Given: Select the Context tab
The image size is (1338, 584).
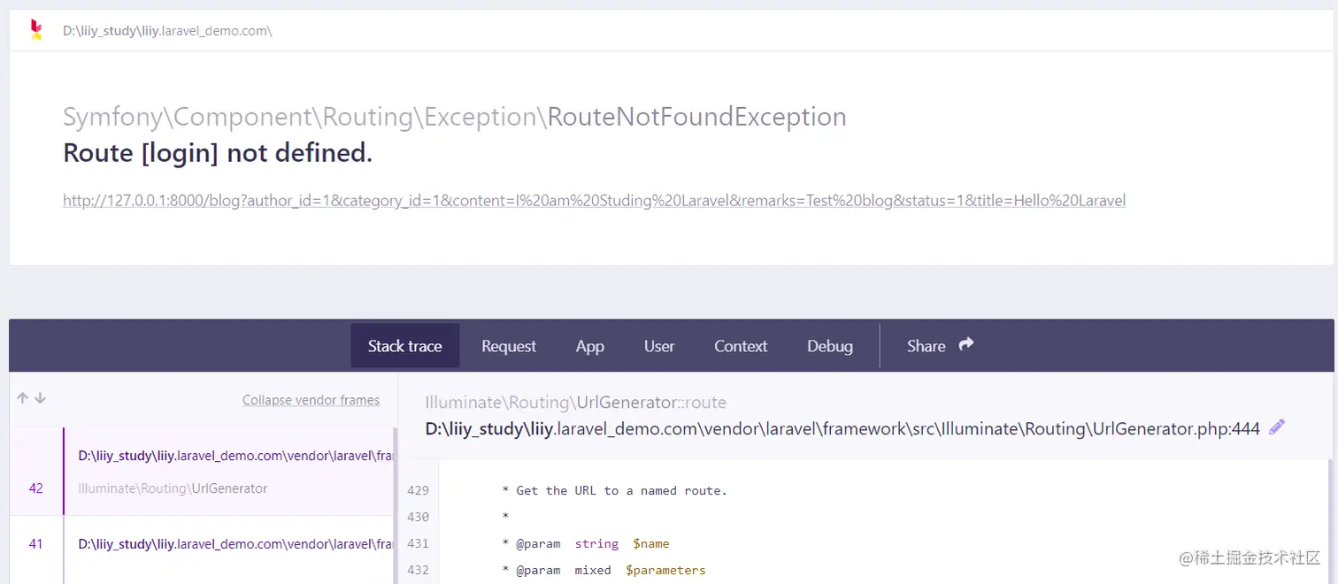Looking at the screenshot, I should coord(741,346).
